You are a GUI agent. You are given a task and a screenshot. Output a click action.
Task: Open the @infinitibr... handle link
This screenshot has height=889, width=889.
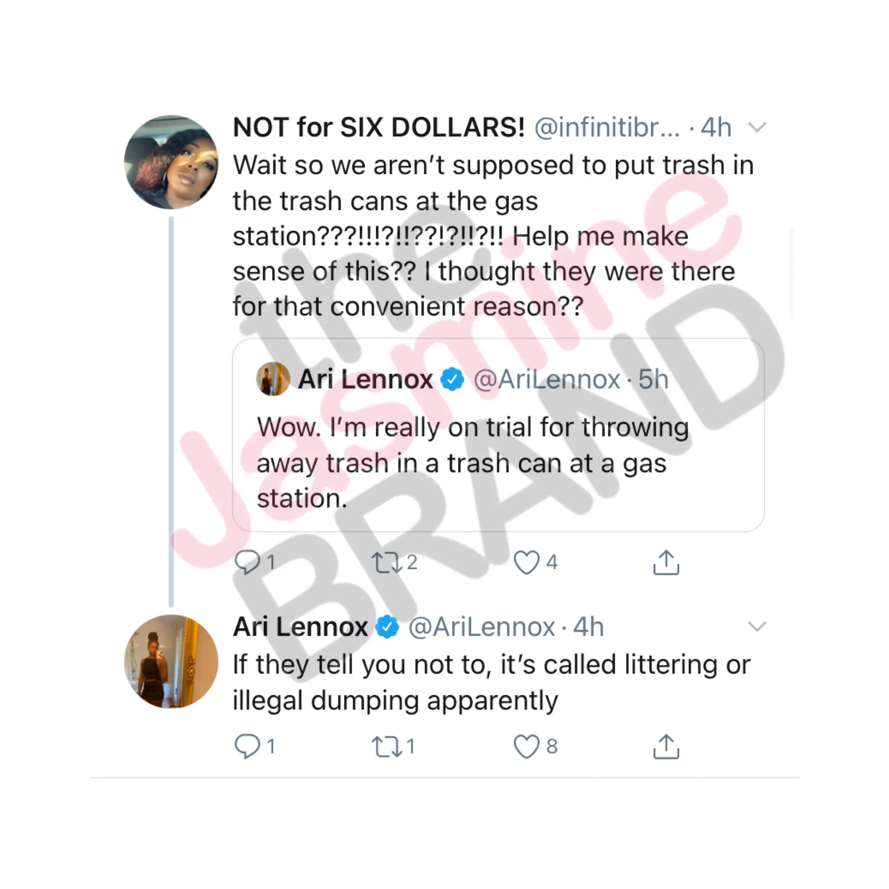pyautogui.click(x=607, y=128)
